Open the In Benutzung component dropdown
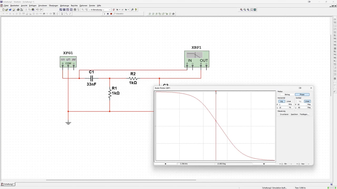 click(x=100, y=10)
